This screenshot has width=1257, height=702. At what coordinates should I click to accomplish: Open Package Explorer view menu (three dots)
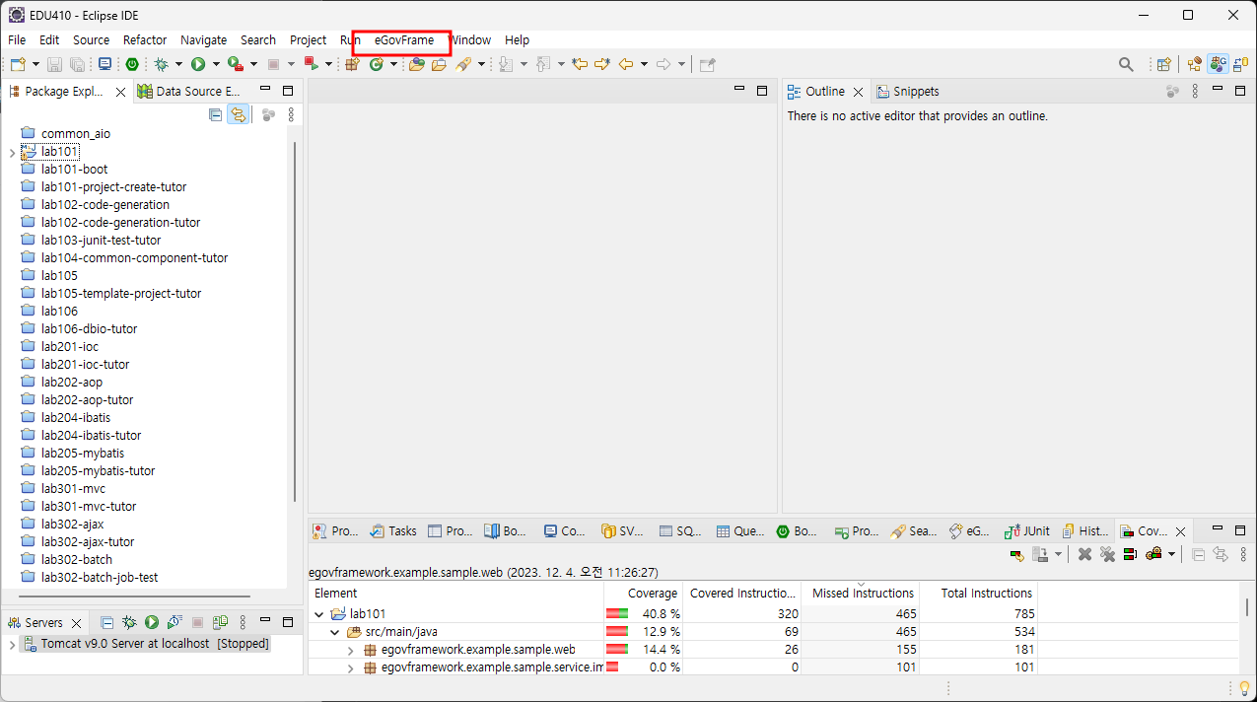pyautogui.click(x=291, y=114)
